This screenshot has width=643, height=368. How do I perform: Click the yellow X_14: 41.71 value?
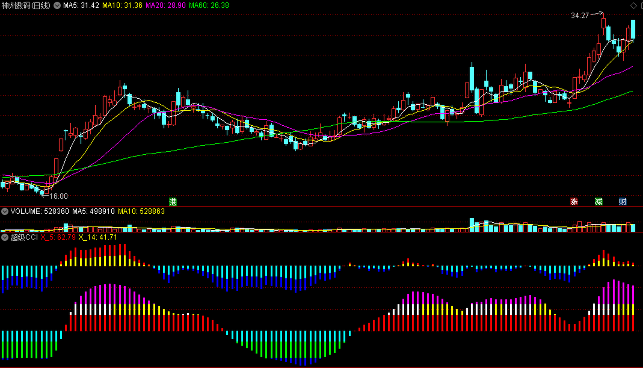click(x=98, y=237)
